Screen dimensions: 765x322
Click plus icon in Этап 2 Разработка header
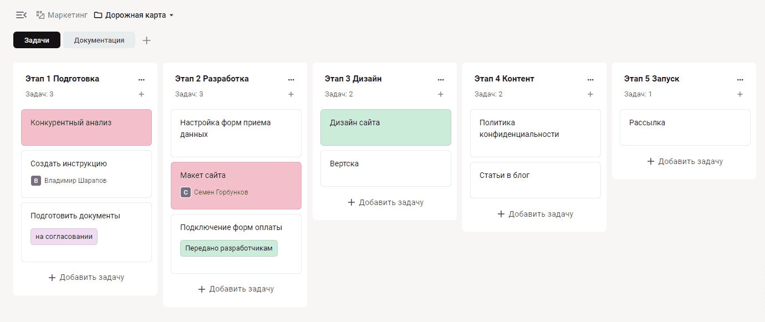tap(291, 94)
